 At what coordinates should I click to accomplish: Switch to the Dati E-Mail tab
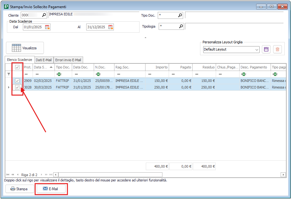44,60
